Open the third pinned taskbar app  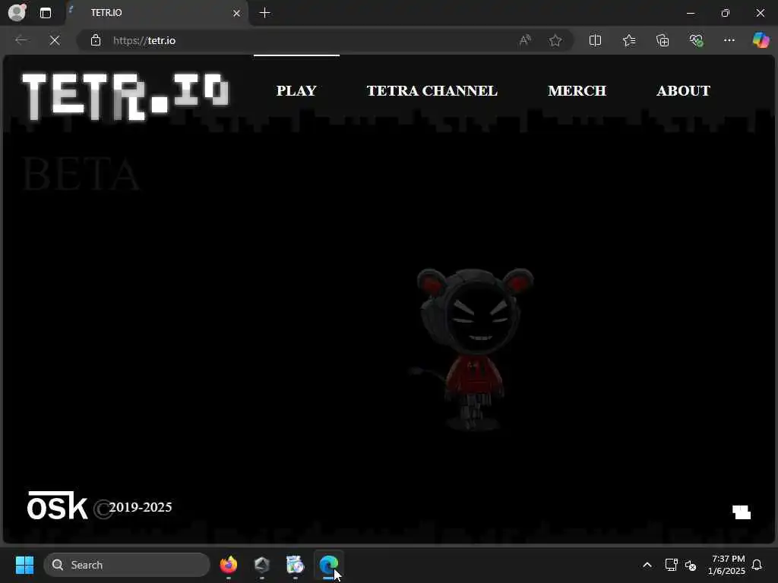[x=296, y=565]
